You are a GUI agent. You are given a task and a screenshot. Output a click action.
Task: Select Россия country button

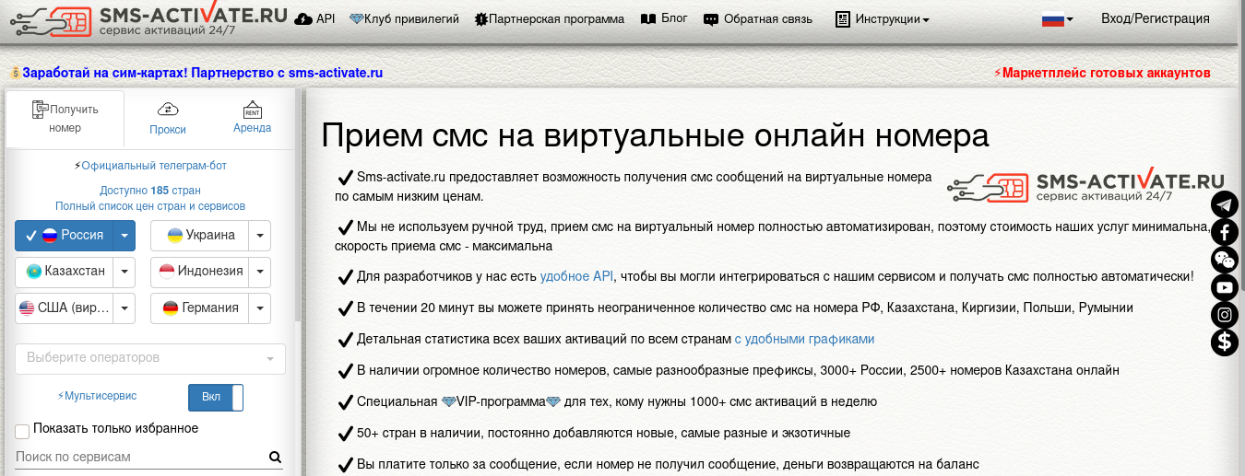pyautogui.click(x=65, y=236)
